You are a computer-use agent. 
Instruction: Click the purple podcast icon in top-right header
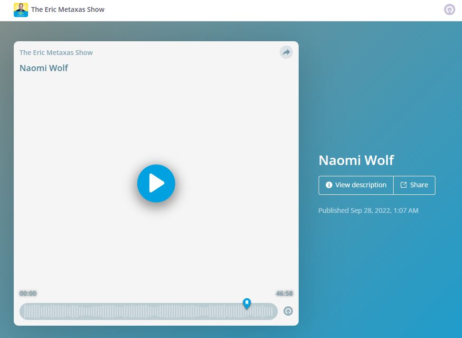tap(449, 9)
